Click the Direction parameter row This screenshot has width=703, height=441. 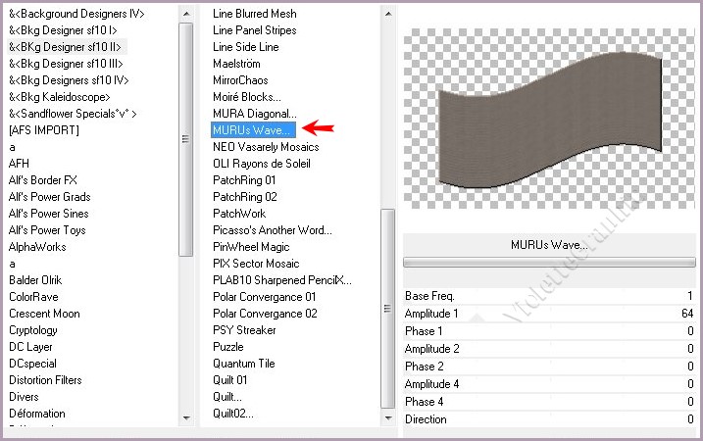click(x=549, y=419)
